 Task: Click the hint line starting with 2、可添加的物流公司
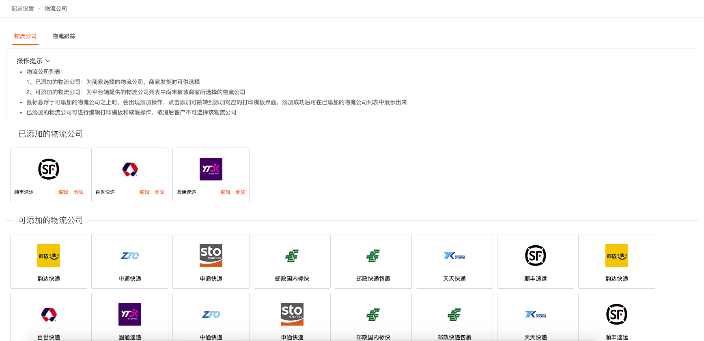pos(136,92)
